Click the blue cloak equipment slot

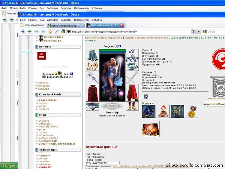tap(92, 55)
